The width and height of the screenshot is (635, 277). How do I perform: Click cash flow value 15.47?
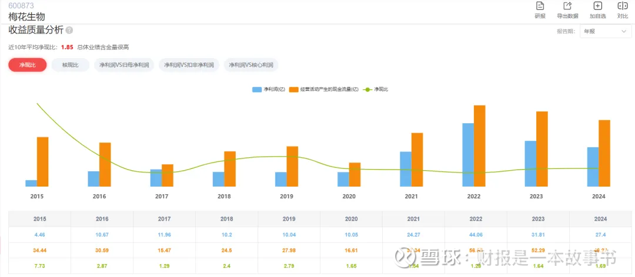[165, 251]
